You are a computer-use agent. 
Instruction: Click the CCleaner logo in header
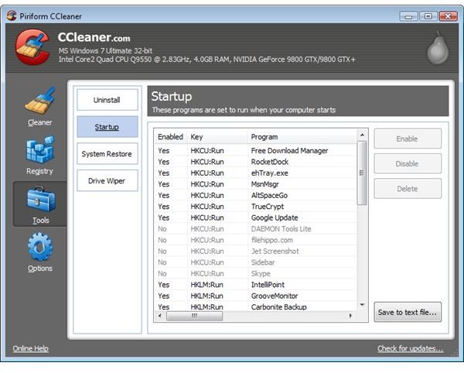(x=32, y=46)
